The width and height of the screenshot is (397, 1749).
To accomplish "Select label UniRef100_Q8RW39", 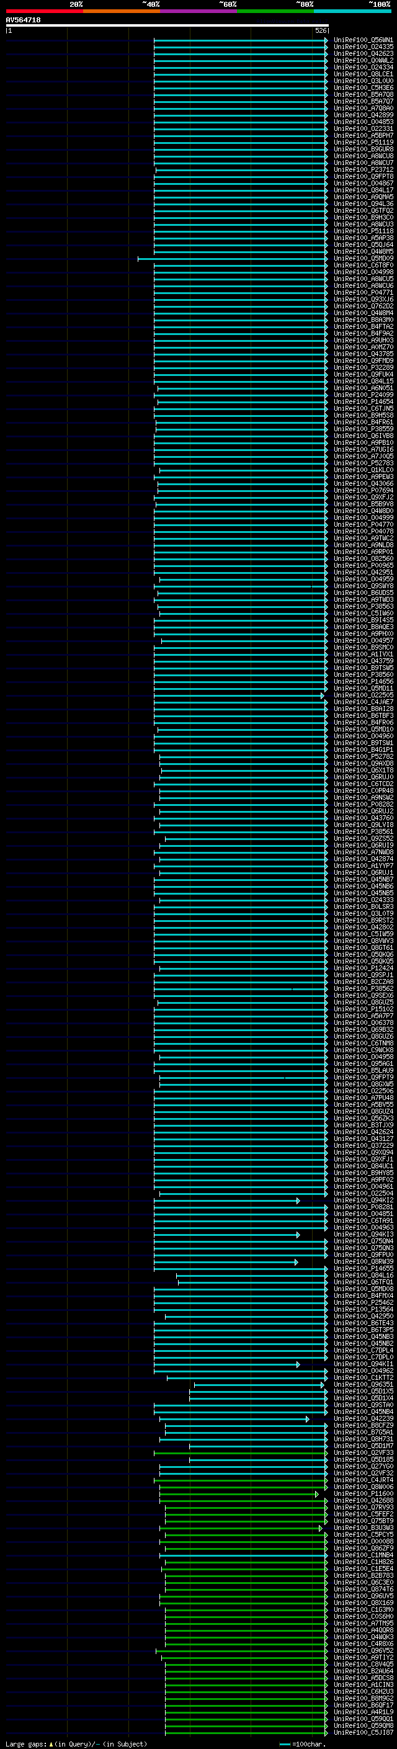I will (x=363, y=1262).
